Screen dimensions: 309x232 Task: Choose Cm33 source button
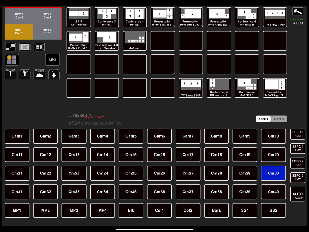click(74, 192)
